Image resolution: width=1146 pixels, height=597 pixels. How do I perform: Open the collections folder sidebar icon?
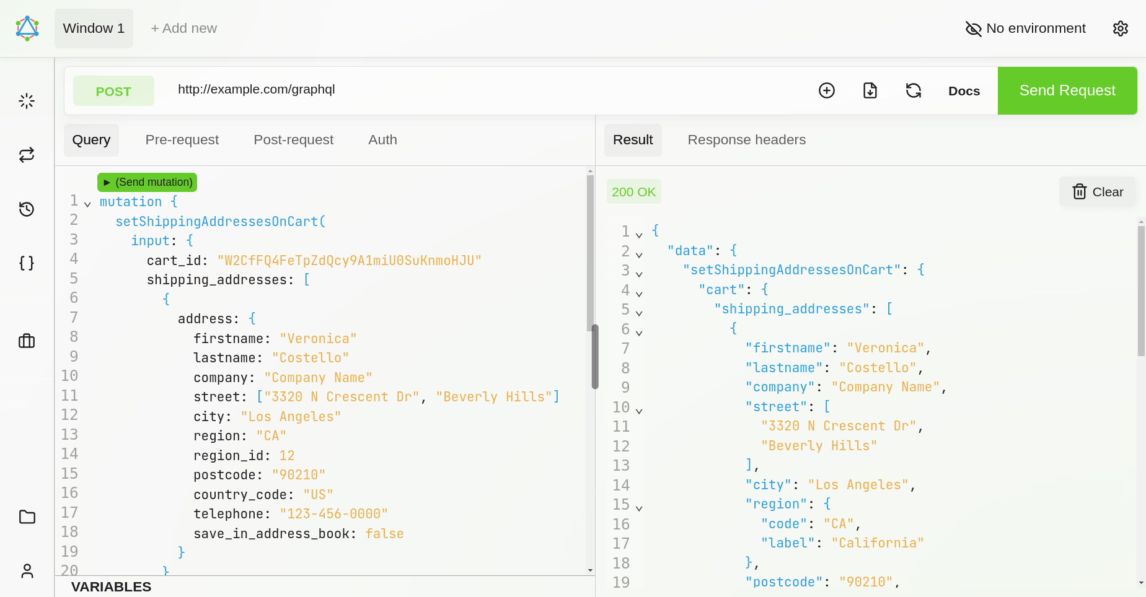[27, 516]
